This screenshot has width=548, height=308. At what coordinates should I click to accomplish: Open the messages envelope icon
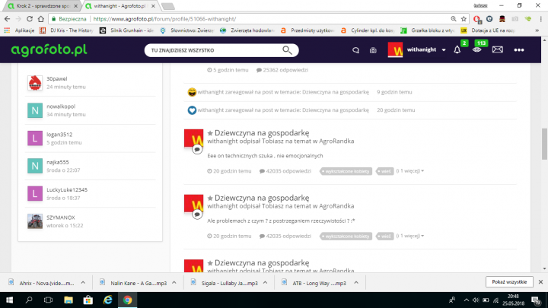[498, 50]
